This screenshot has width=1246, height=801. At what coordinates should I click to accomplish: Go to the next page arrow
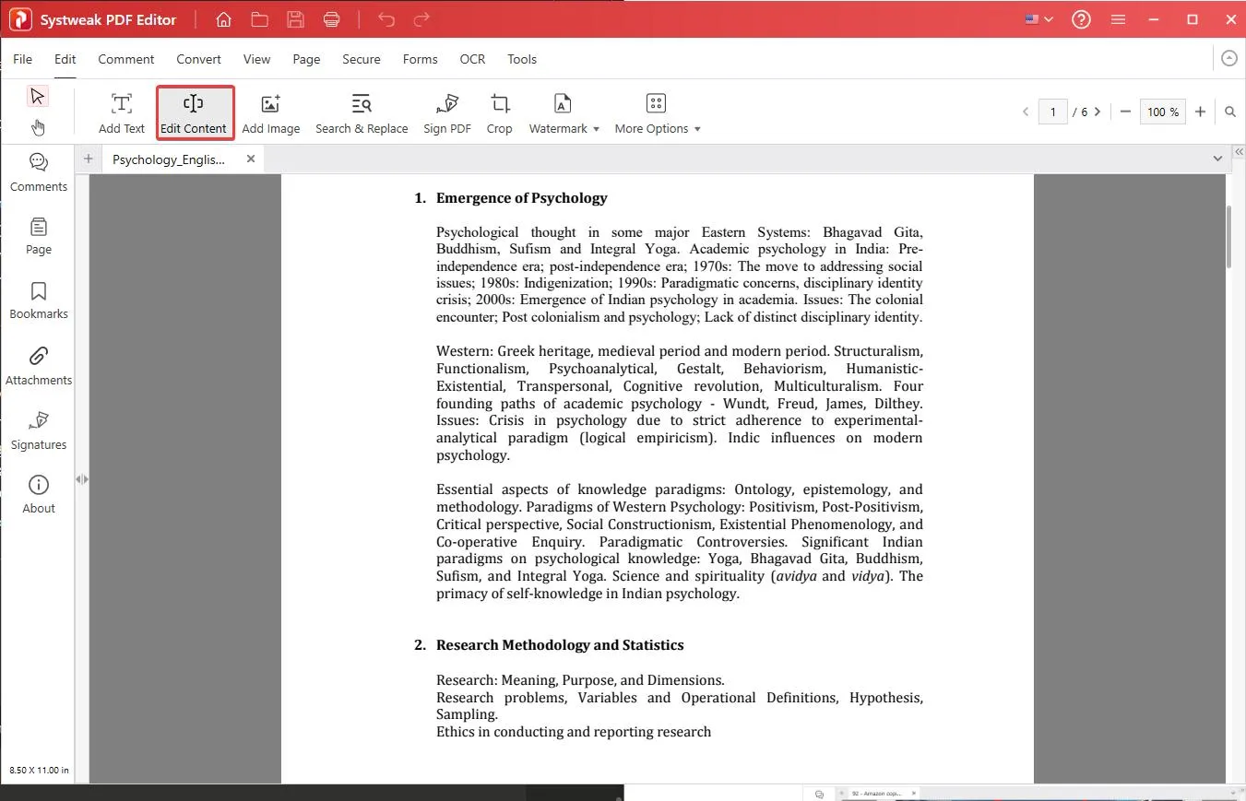1098,112
